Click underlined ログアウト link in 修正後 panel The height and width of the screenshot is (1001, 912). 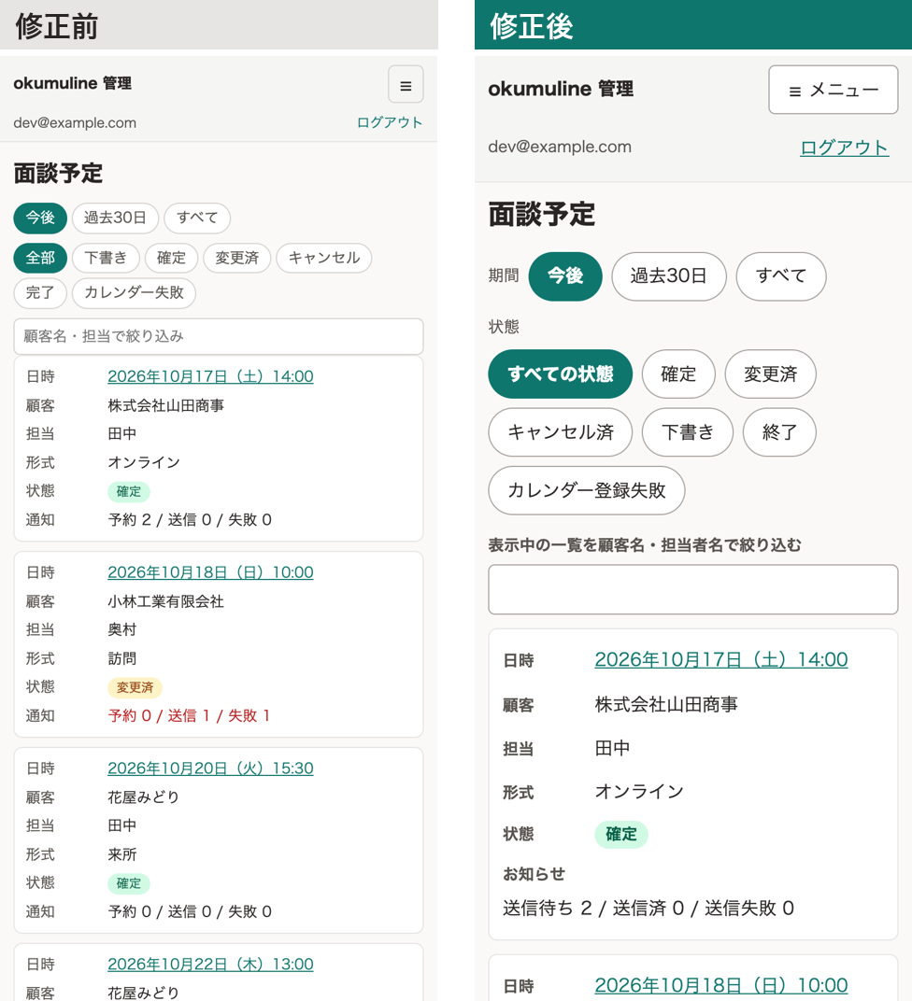844,148
